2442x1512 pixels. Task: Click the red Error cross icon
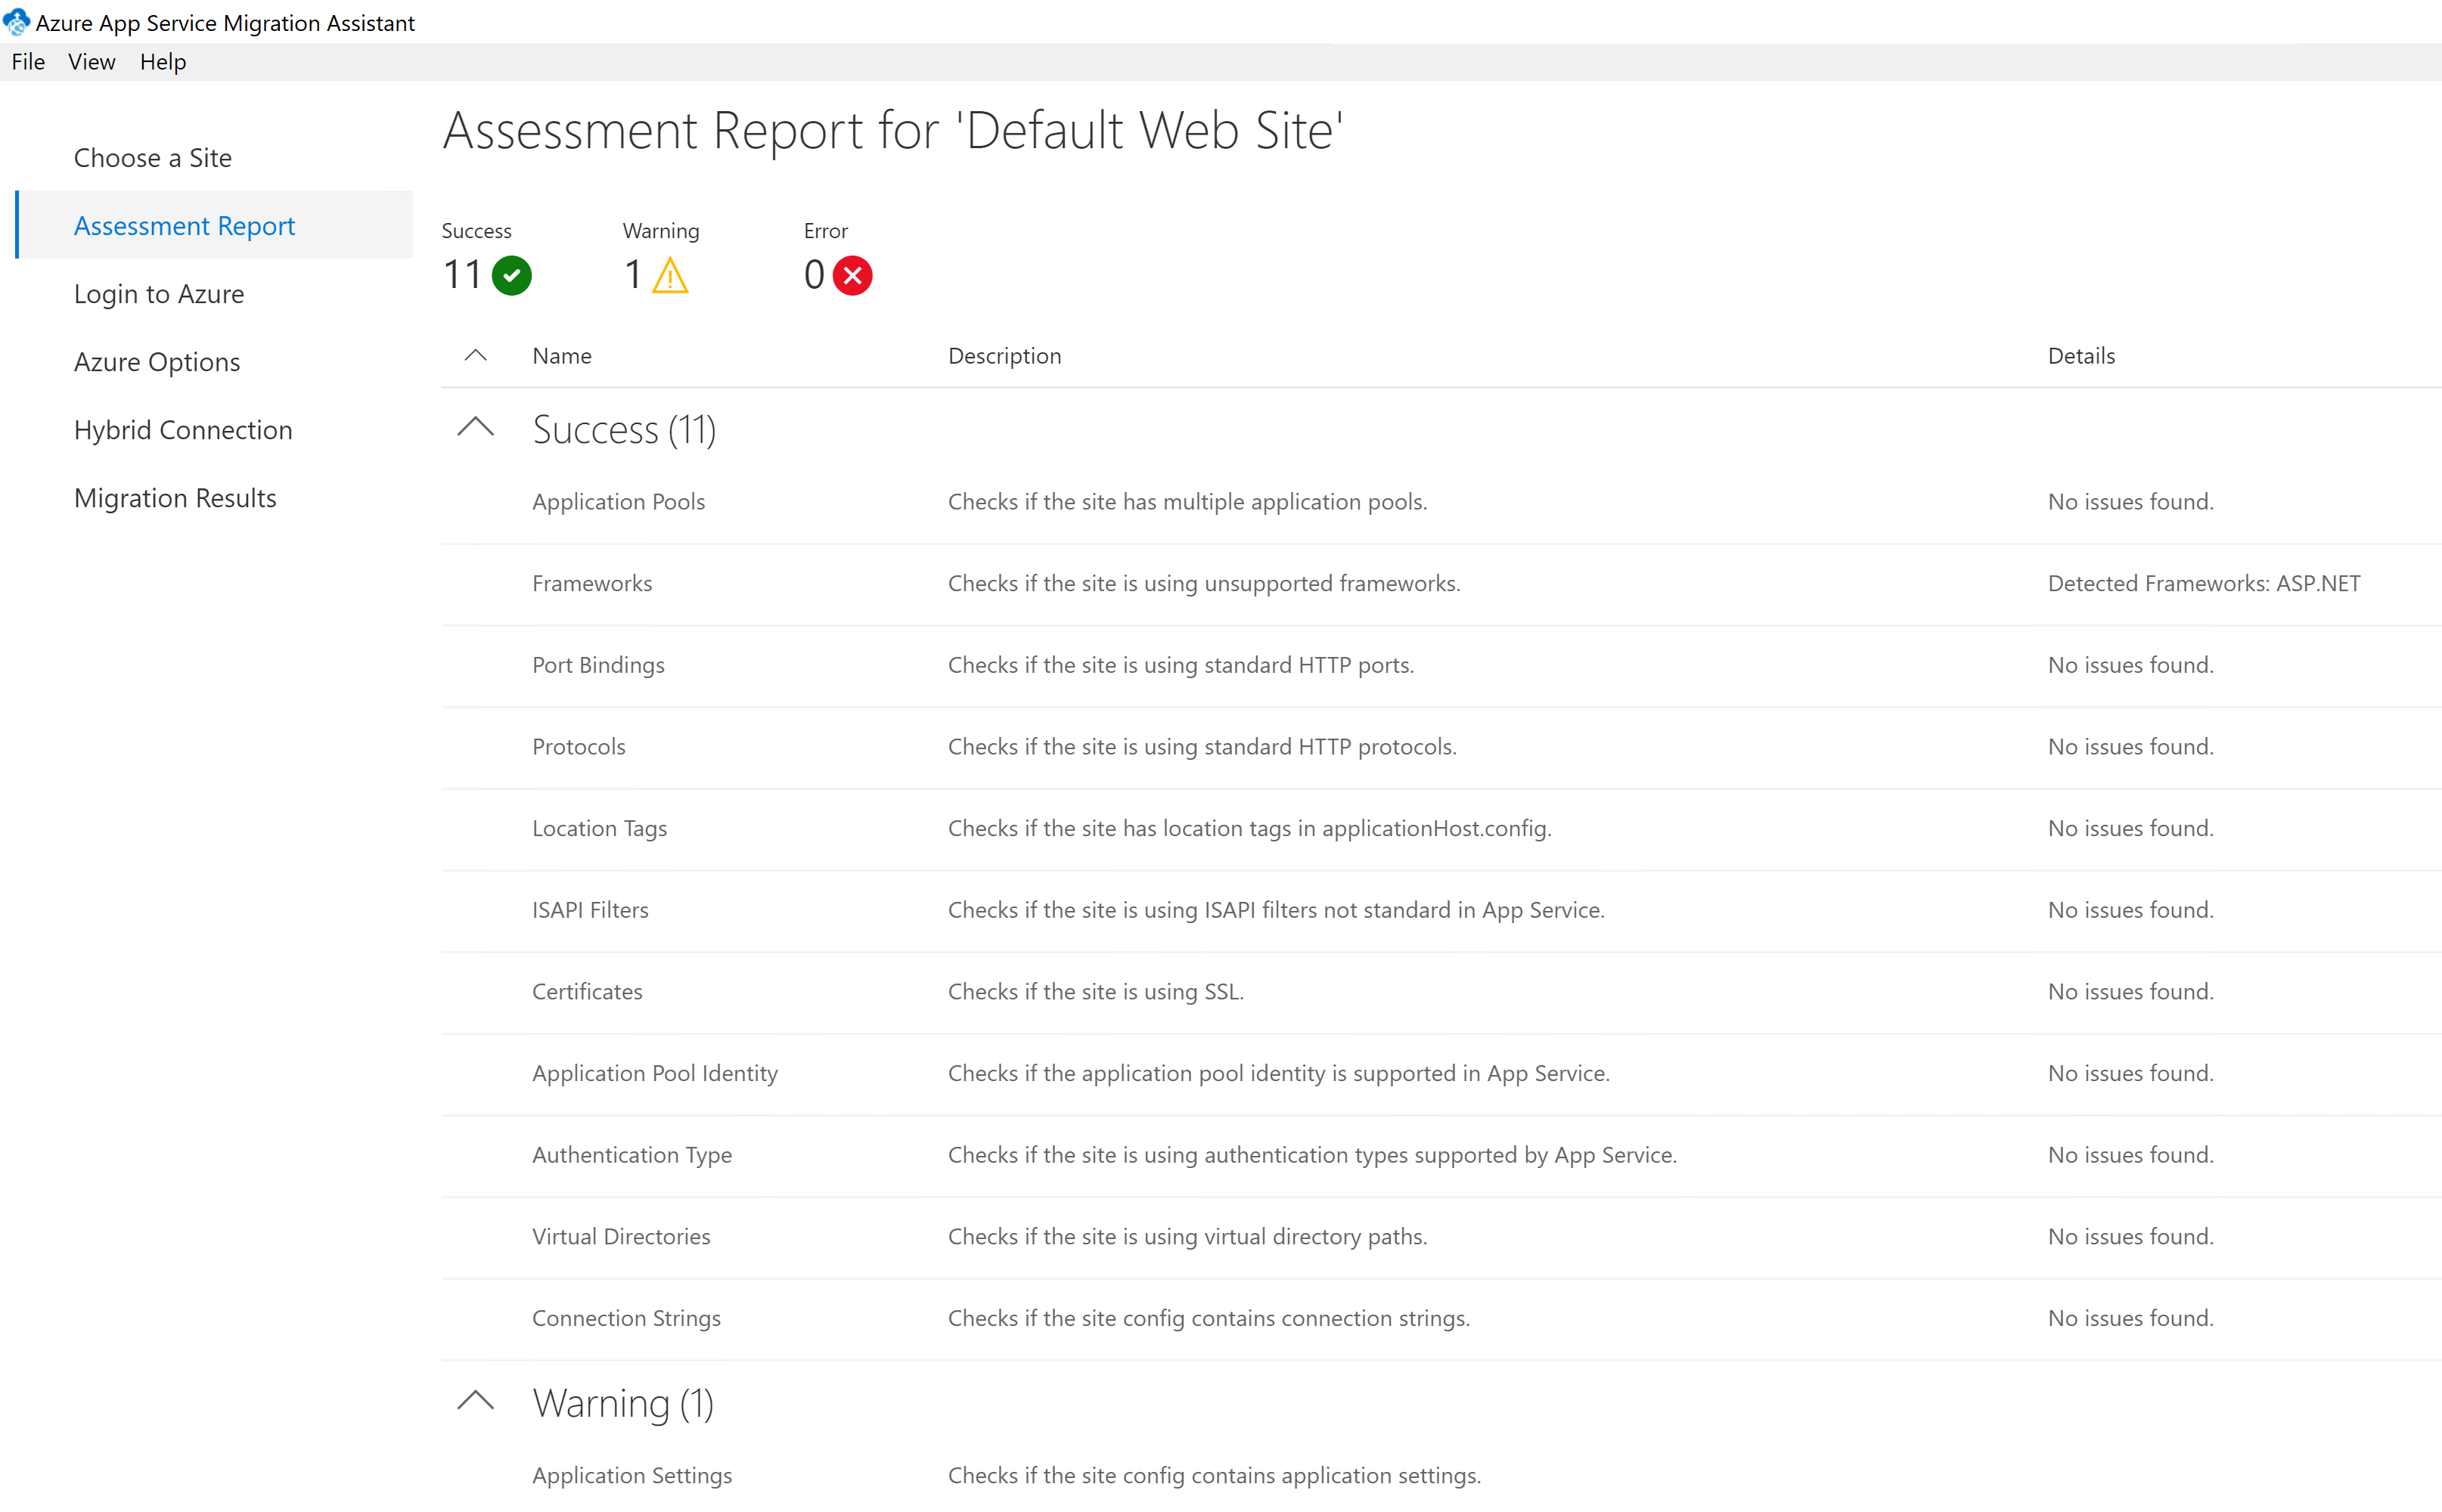click(852, 275)
